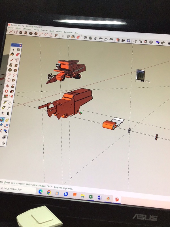Viewport: 170px width, 227px height.
Task: Click Make Component in the top toolbar
Action: point(68,36)
